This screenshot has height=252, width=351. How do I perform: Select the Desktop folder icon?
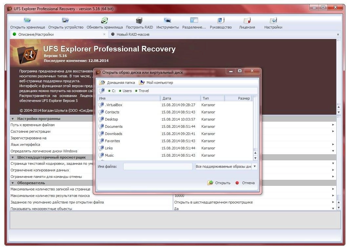[101, 119]
